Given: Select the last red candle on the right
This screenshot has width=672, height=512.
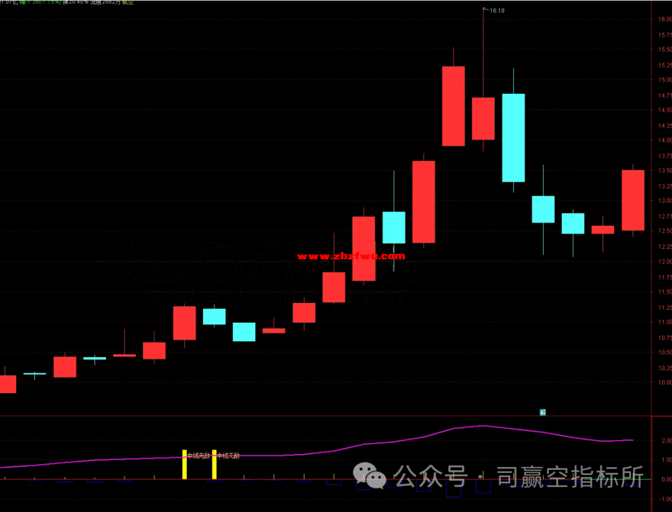Looking at the screenshot, I should coord(633,200).
